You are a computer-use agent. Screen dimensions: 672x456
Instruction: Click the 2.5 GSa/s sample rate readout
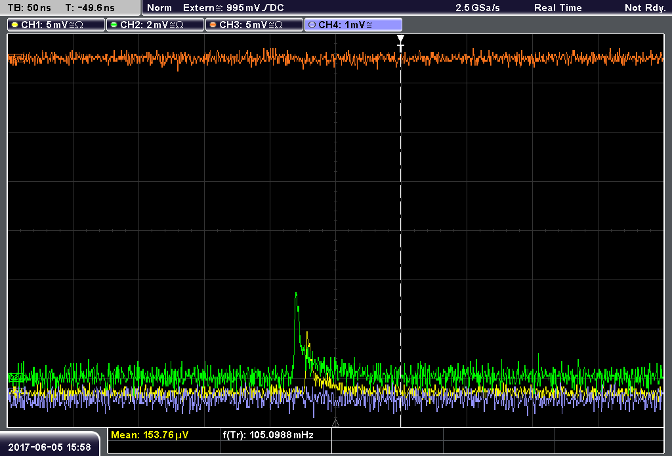tap(478, 8)
